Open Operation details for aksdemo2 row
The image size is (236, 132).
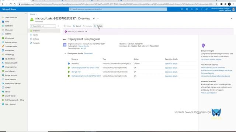171,64
